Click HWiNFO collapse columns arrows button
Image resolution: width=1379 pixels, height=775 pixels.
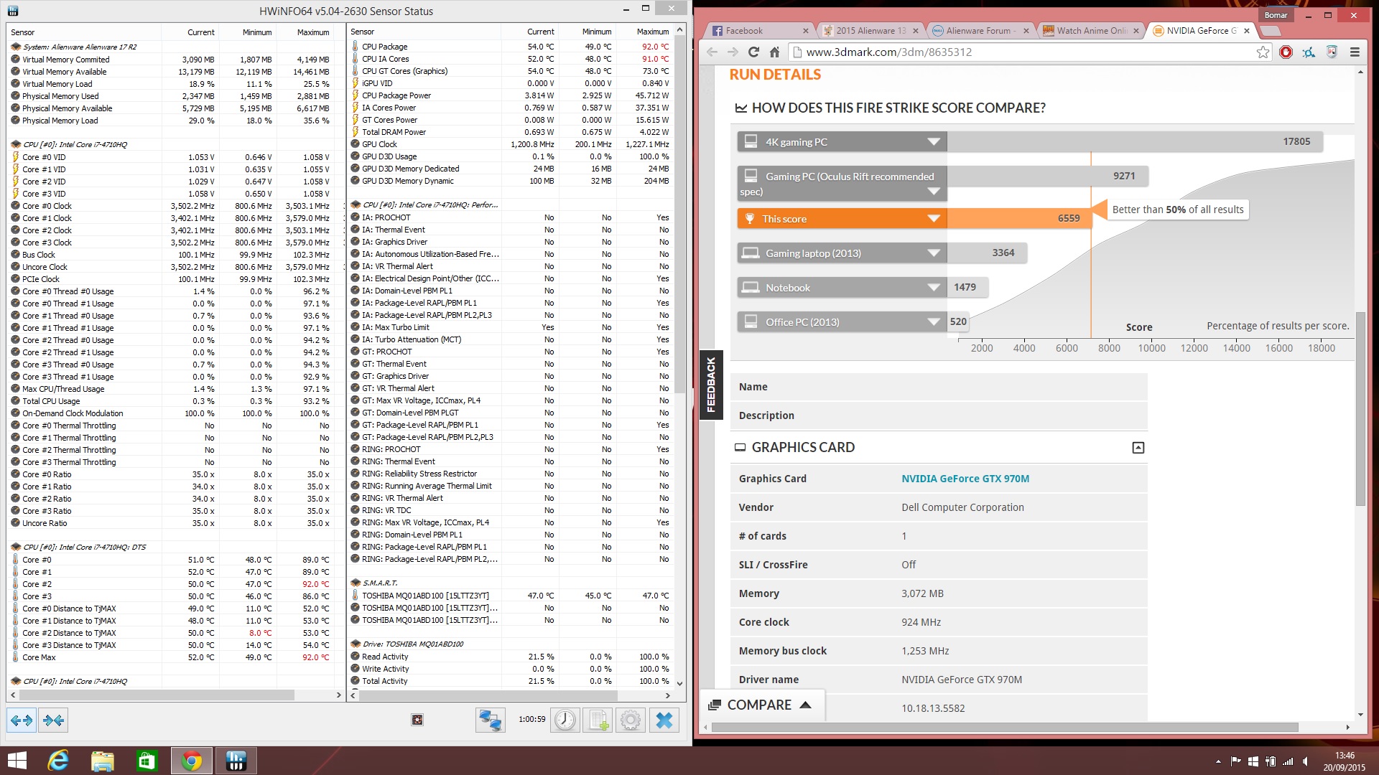point(53,720)
